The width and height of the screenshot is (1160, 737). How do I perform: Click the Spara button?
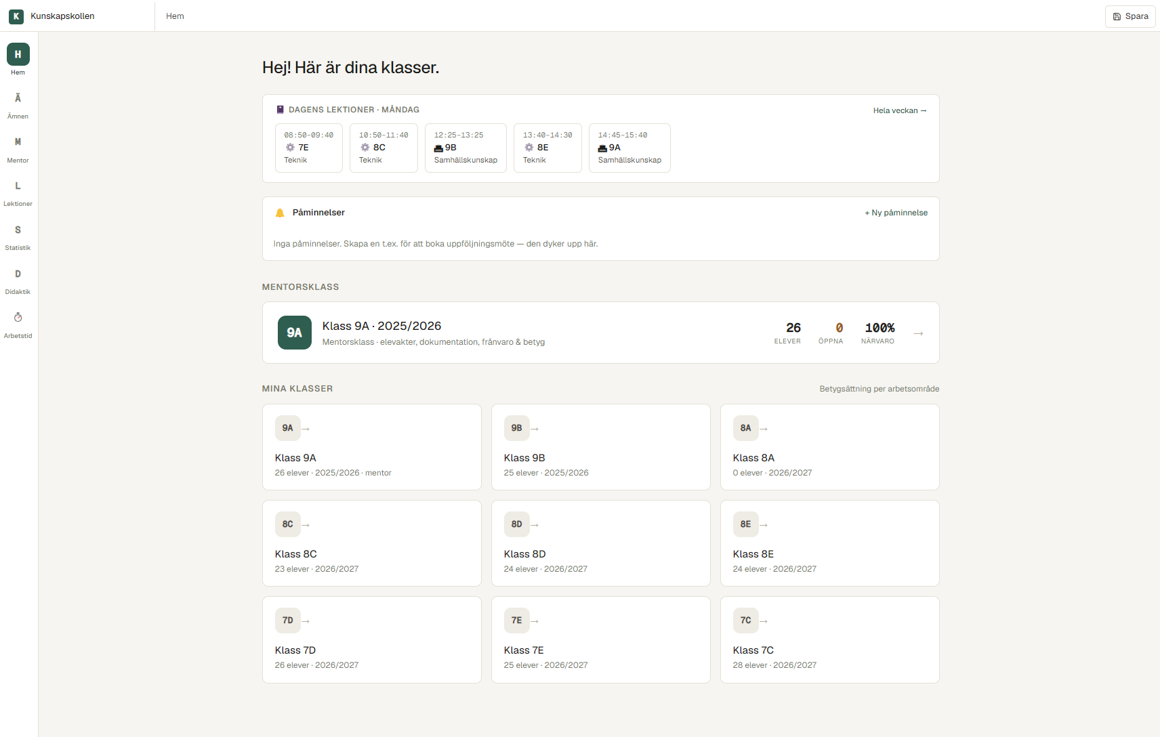[1130, 16]
